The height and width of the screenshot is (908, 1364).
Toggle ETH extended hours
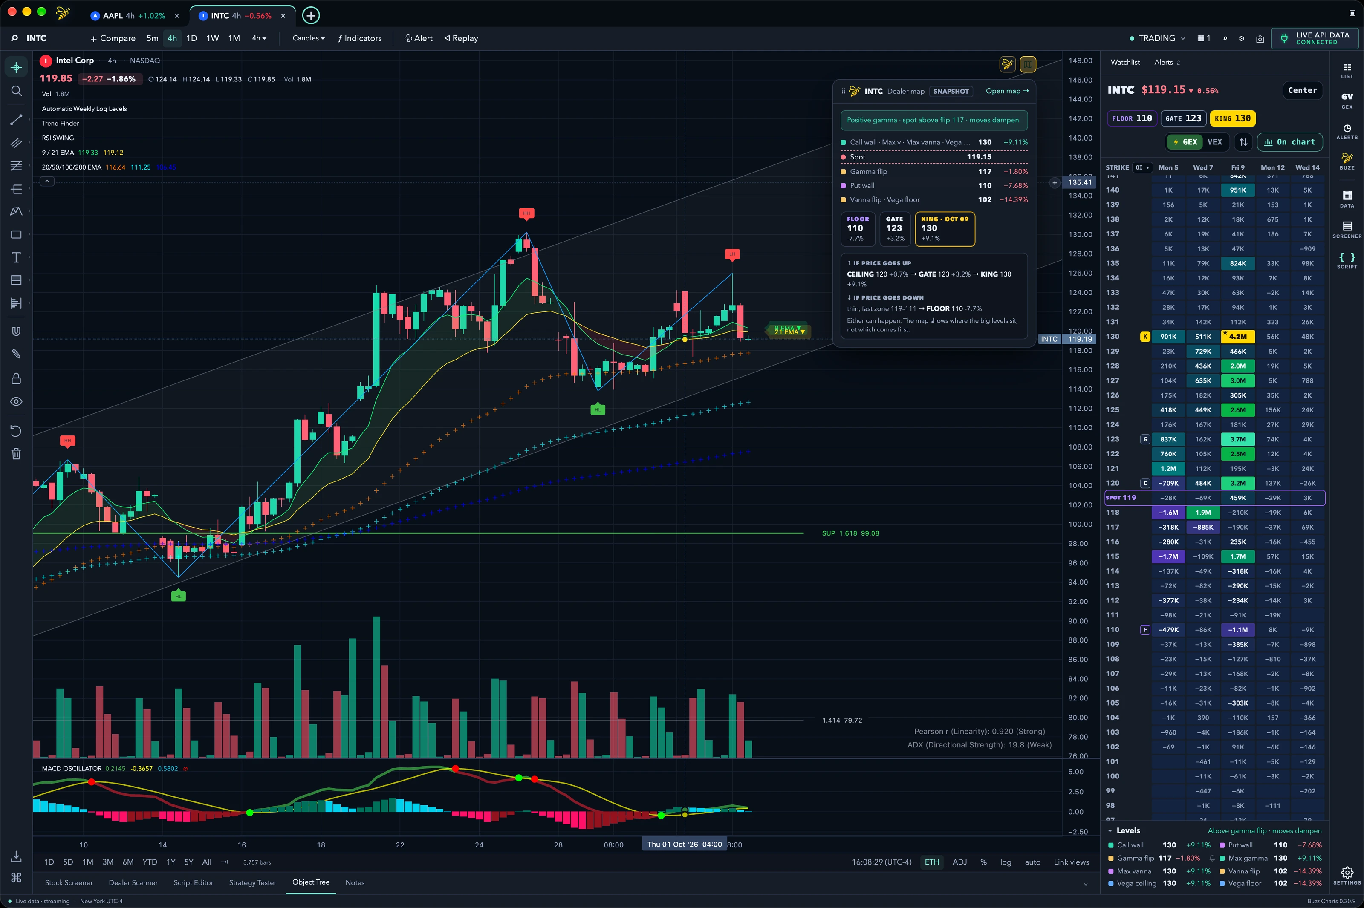coord(932,862)
